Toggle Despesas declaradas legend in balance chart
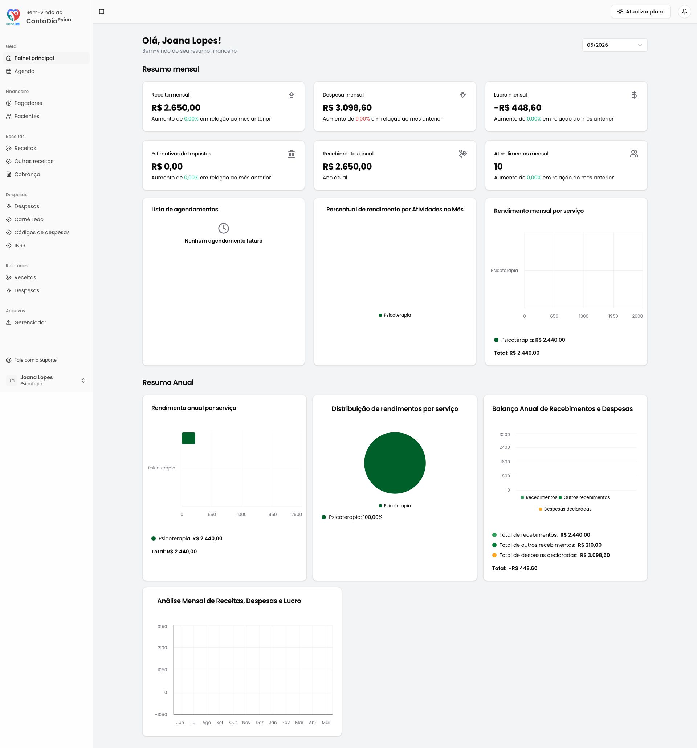Viewport: 697px width, 748px height. click(x=565, y=509)
